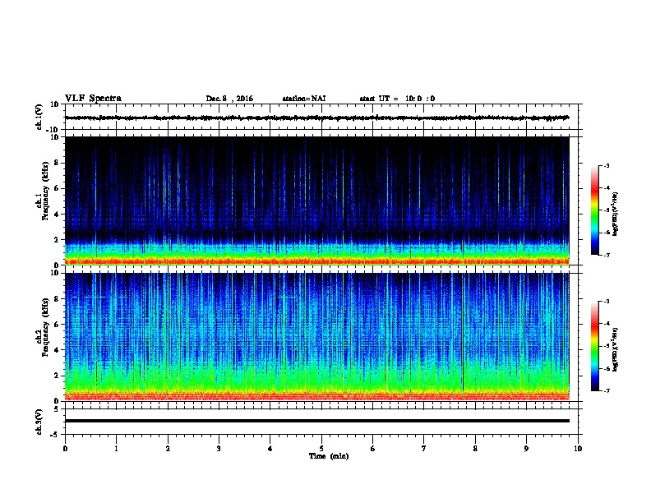This screenshot has width=651, height=503.
Task: Click the 'ch.1(V)' waveform axis label
Action: (x=39, y=117)
